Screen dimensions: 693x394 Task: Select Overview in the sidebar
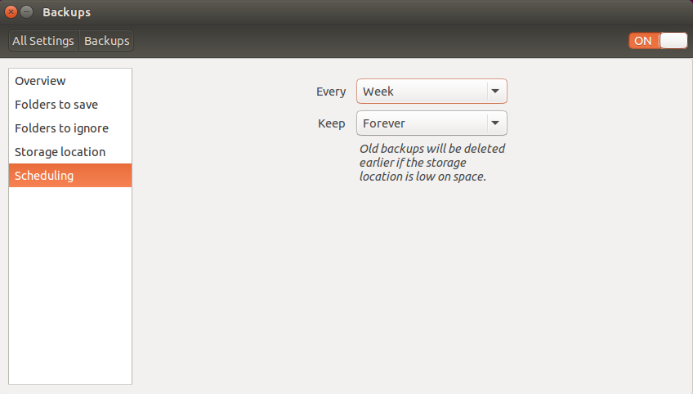(70, 81)
